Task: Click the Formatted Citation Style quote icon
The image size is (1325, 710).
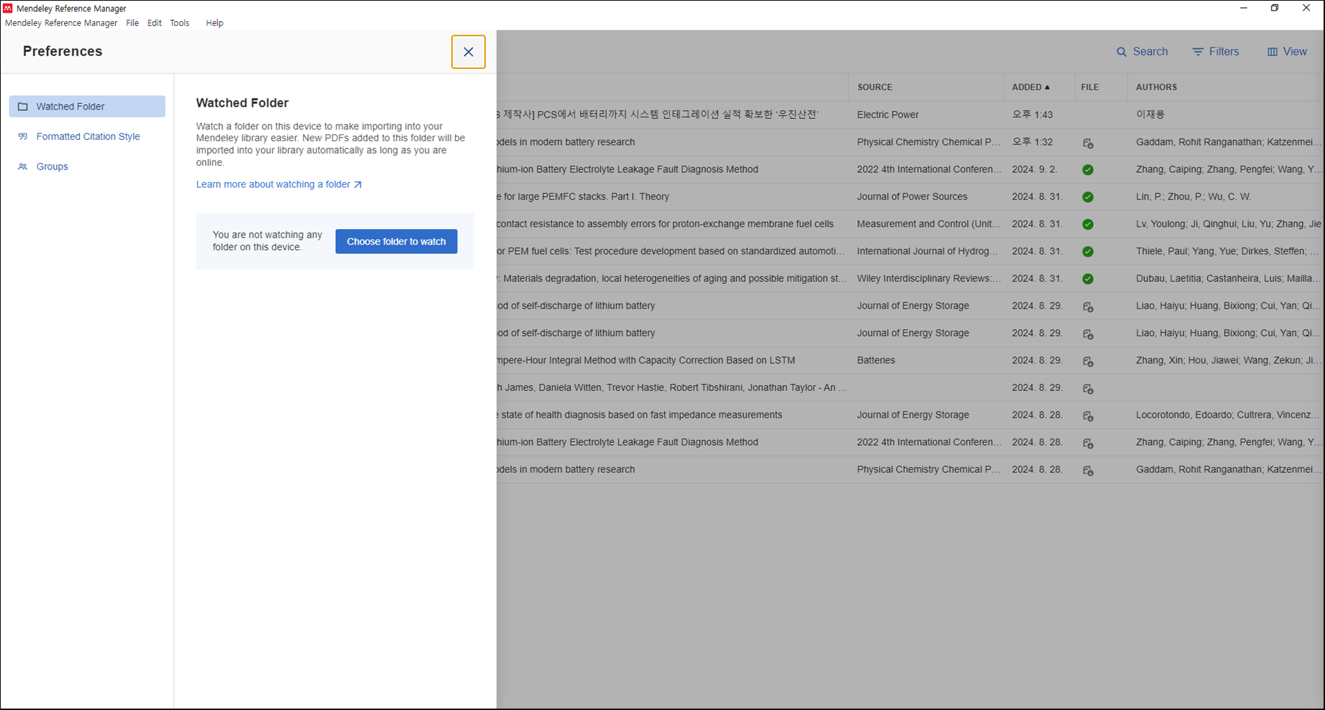Action: tap(23, 136)
